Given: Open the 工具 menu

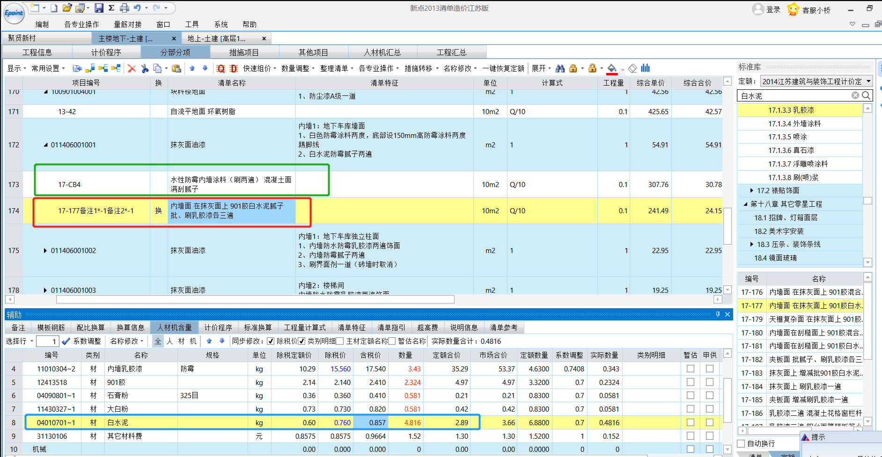Looking at the screenshot, I should [192, 24].
